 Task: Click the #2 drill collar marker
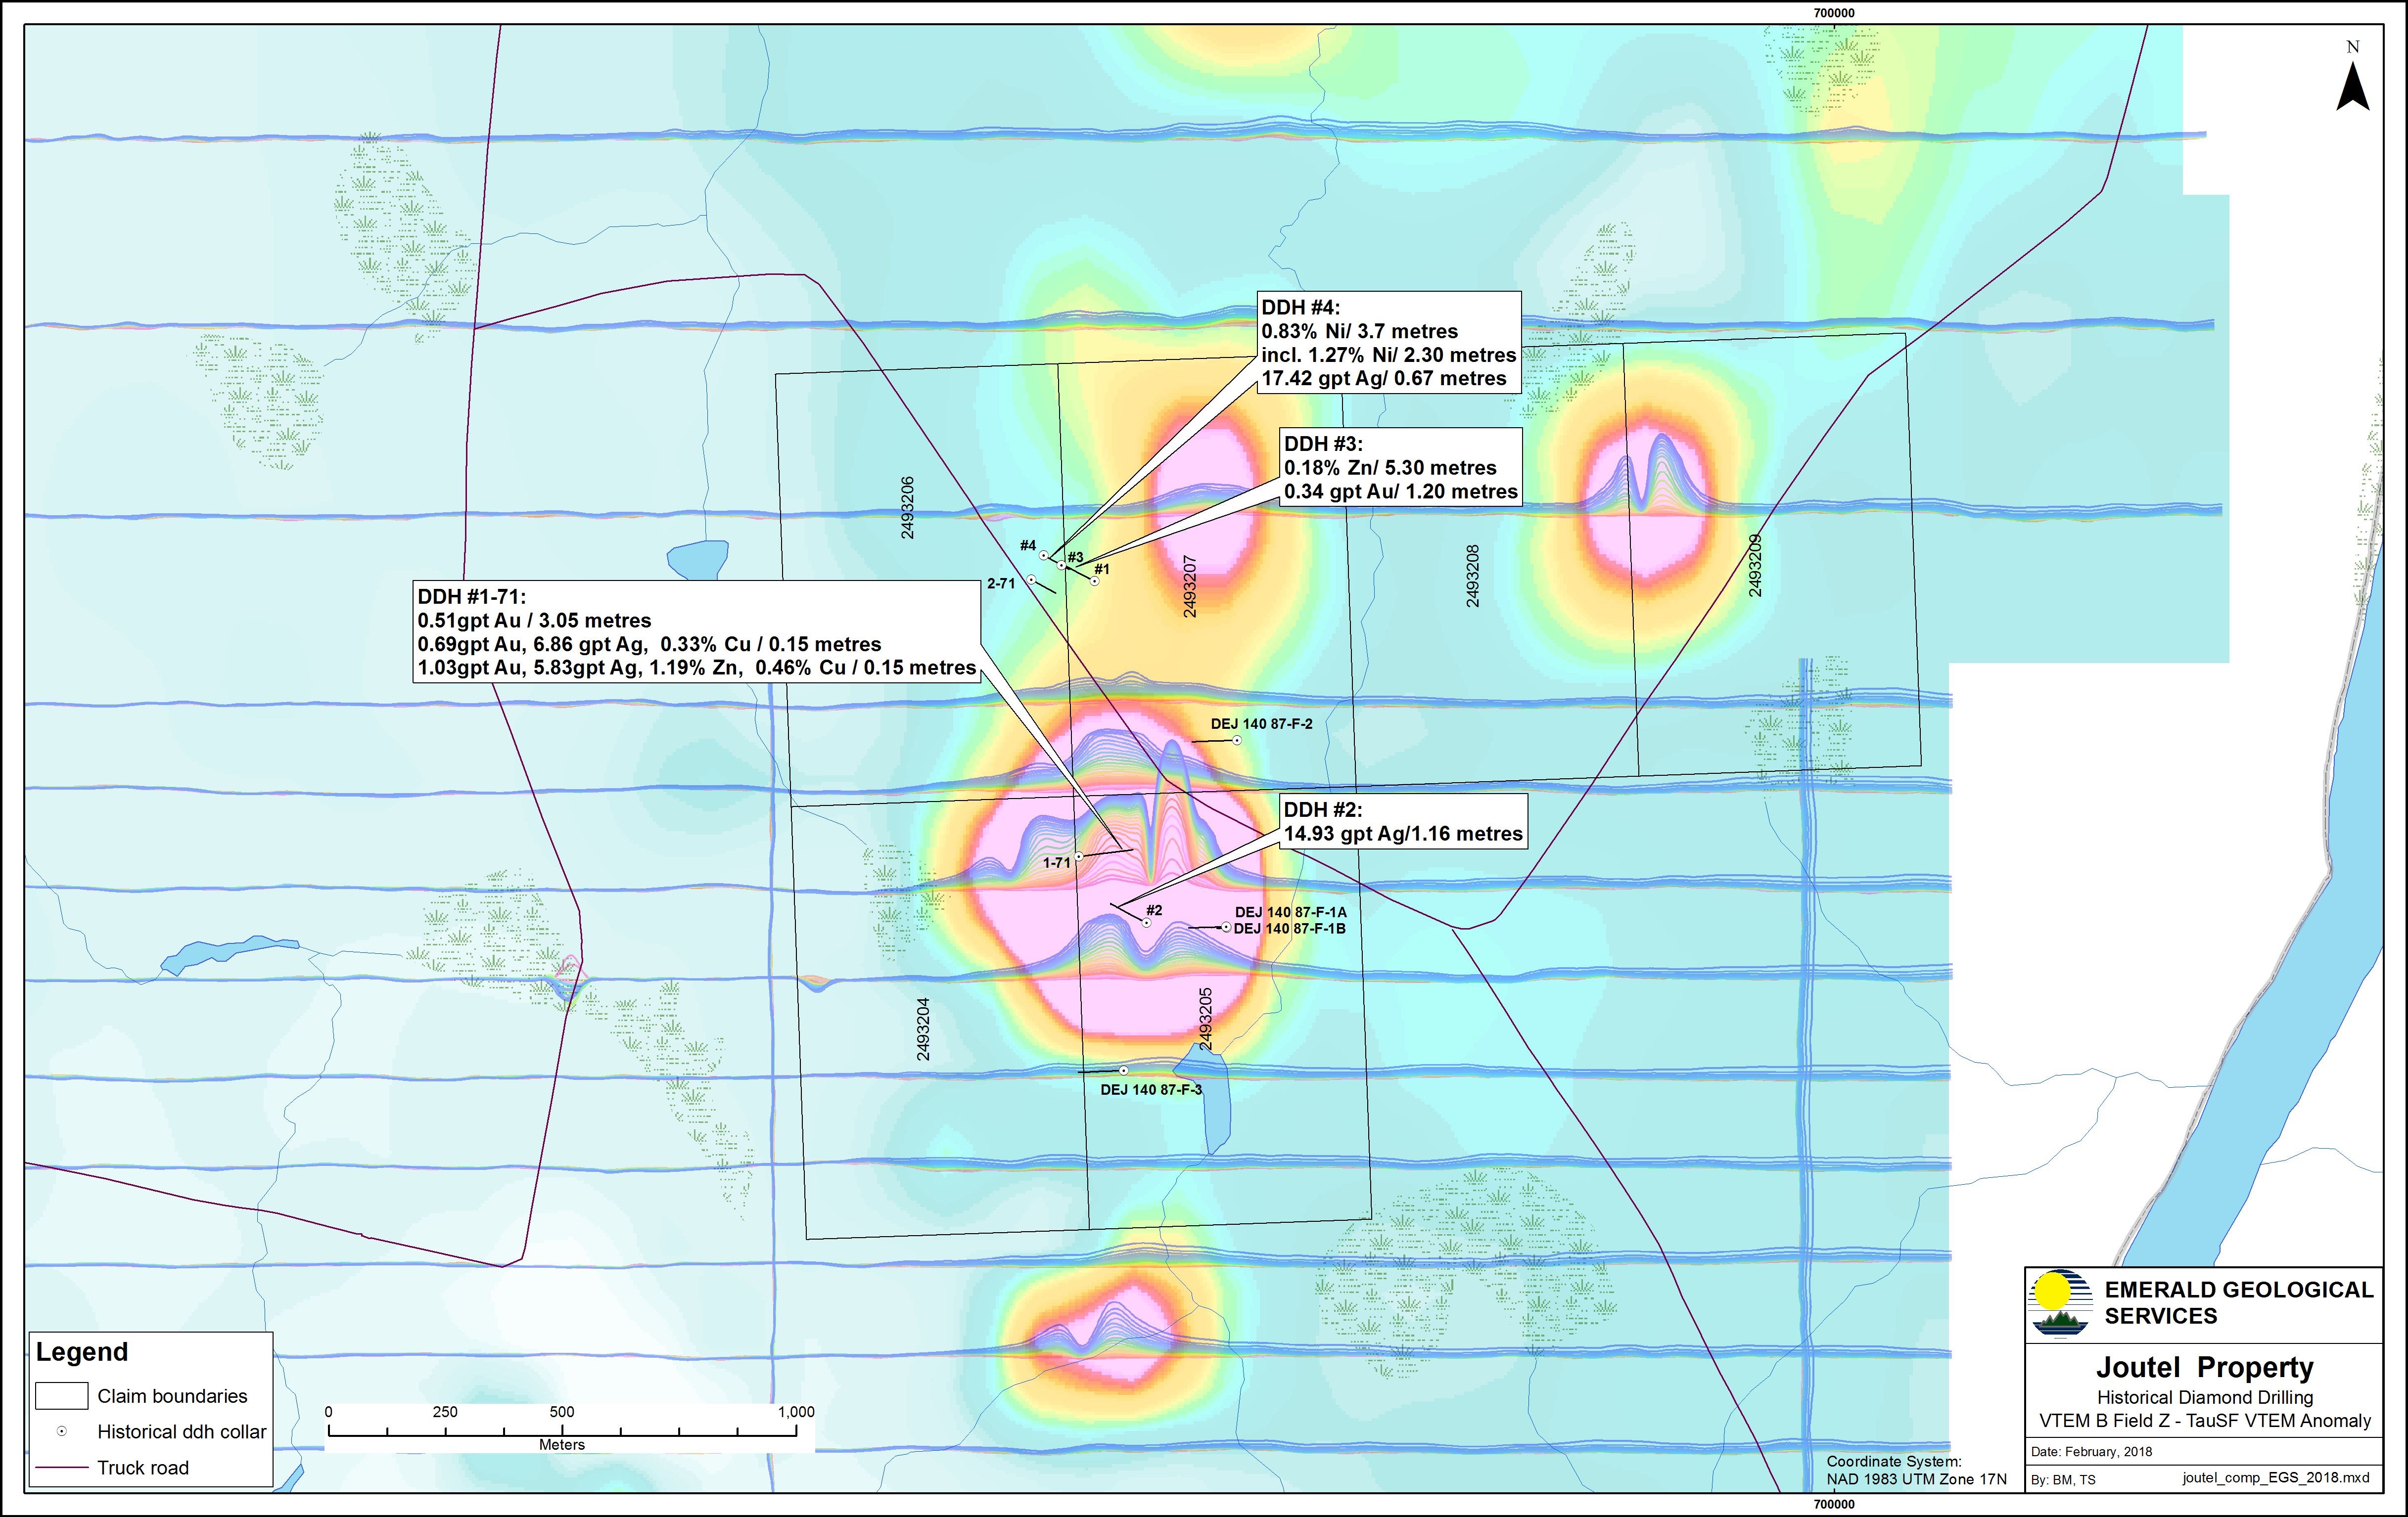point(1147,923)
